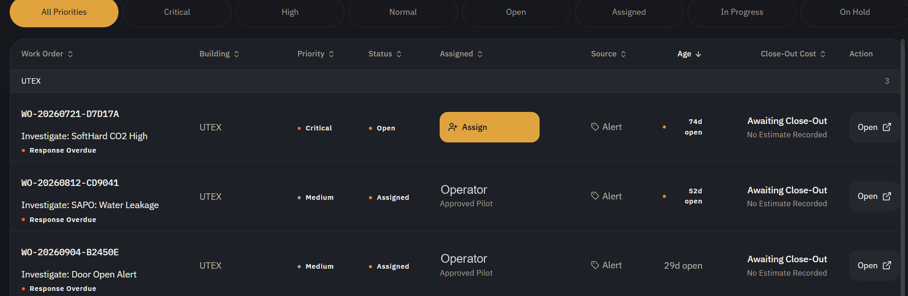This screenshot has width=908, height=296.
Task: Open the Door Open Alert work order
Action: 874,265
